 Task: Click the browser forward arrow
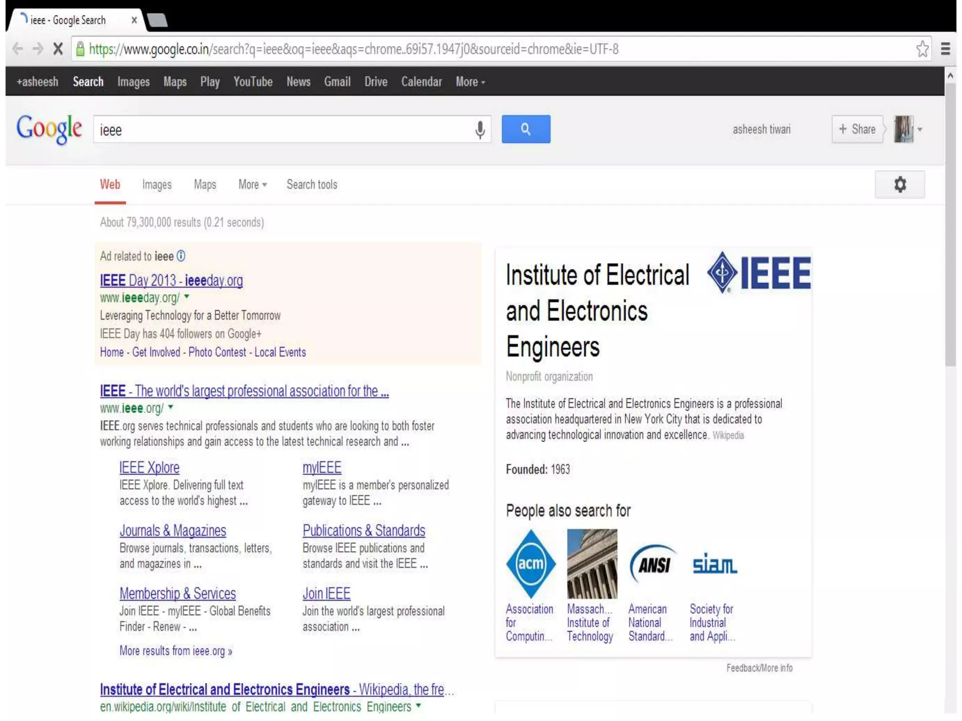tap(38, 49)
